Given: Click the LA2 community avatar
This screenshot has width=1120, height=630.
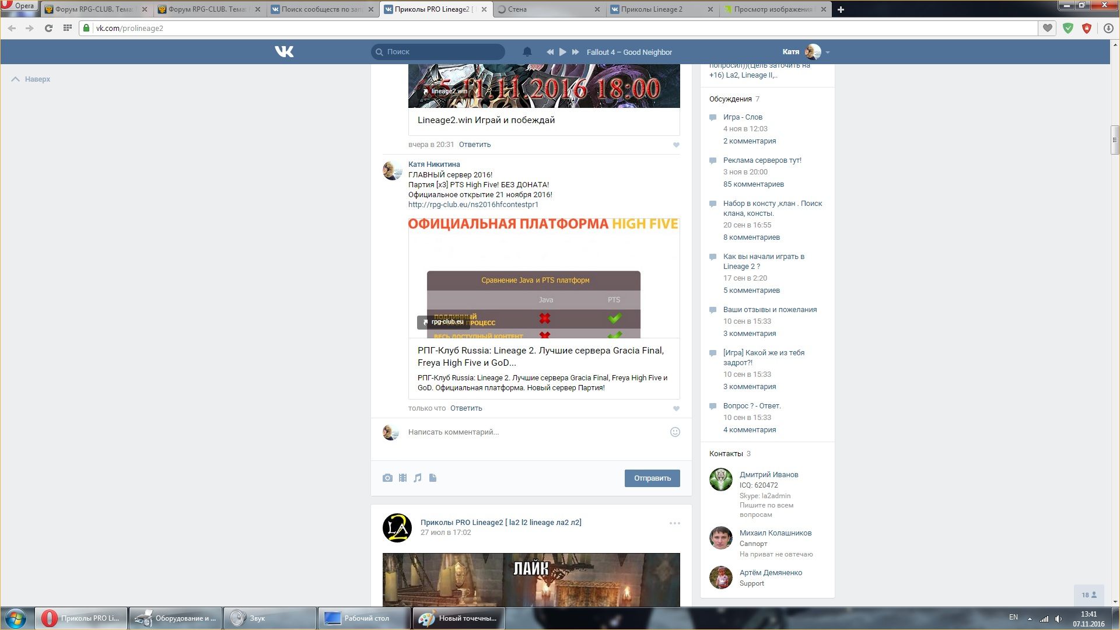Looking at the screenshot, I should coord(397,528).
